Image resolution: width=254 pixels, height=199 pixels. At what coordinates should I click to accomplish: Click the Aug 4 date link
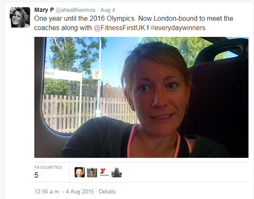tap(108, 10)
